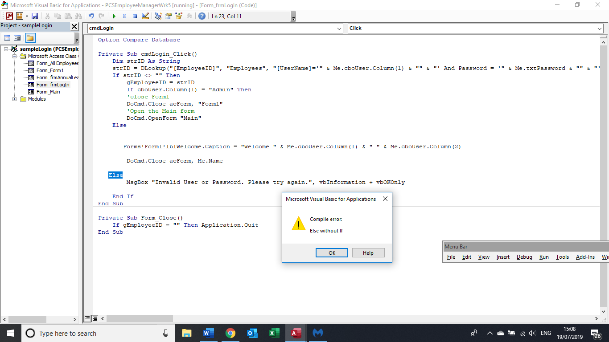Collapse the Microsoft Access Class Objects folder

pos(15,56)
